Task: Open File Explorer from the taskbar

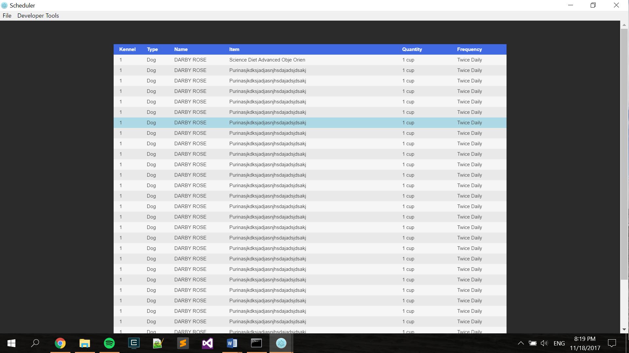Action: click(85, 343)
